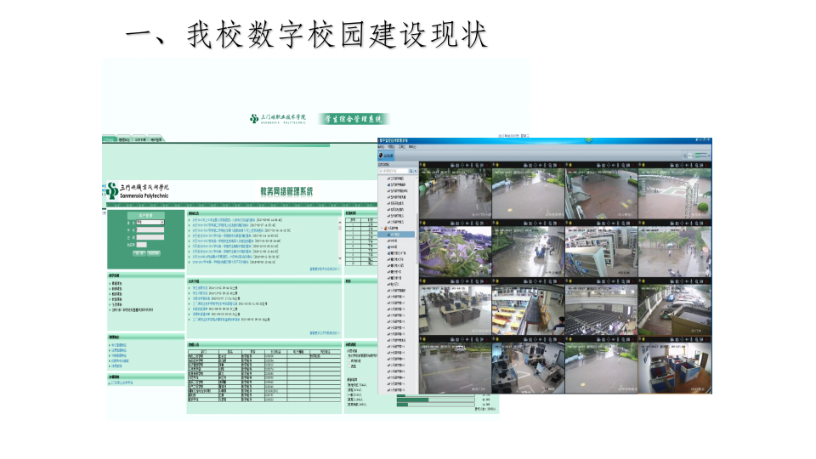816x459 pixels.
Task: Click red close X above wet road feed
Action: click(487, 165)
